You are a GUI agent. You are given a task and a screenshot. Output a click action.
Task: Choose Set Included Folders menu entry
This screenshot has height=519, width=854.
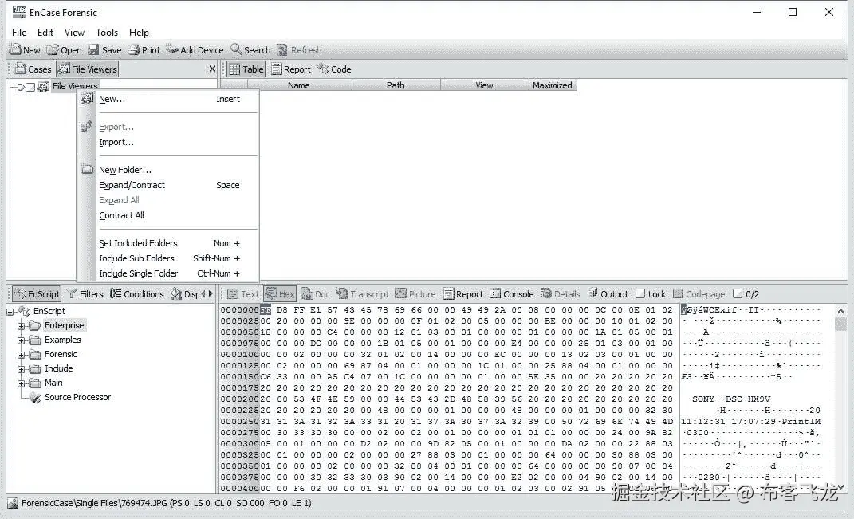coord(169,243)
